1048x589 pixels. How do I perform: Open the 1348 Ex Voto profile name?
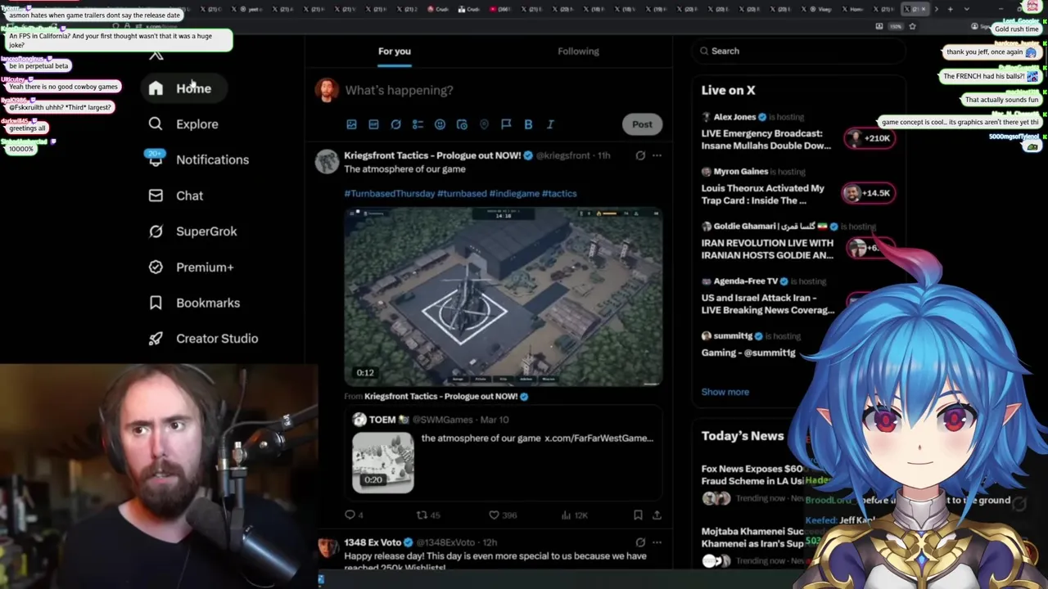pos(373,542)
